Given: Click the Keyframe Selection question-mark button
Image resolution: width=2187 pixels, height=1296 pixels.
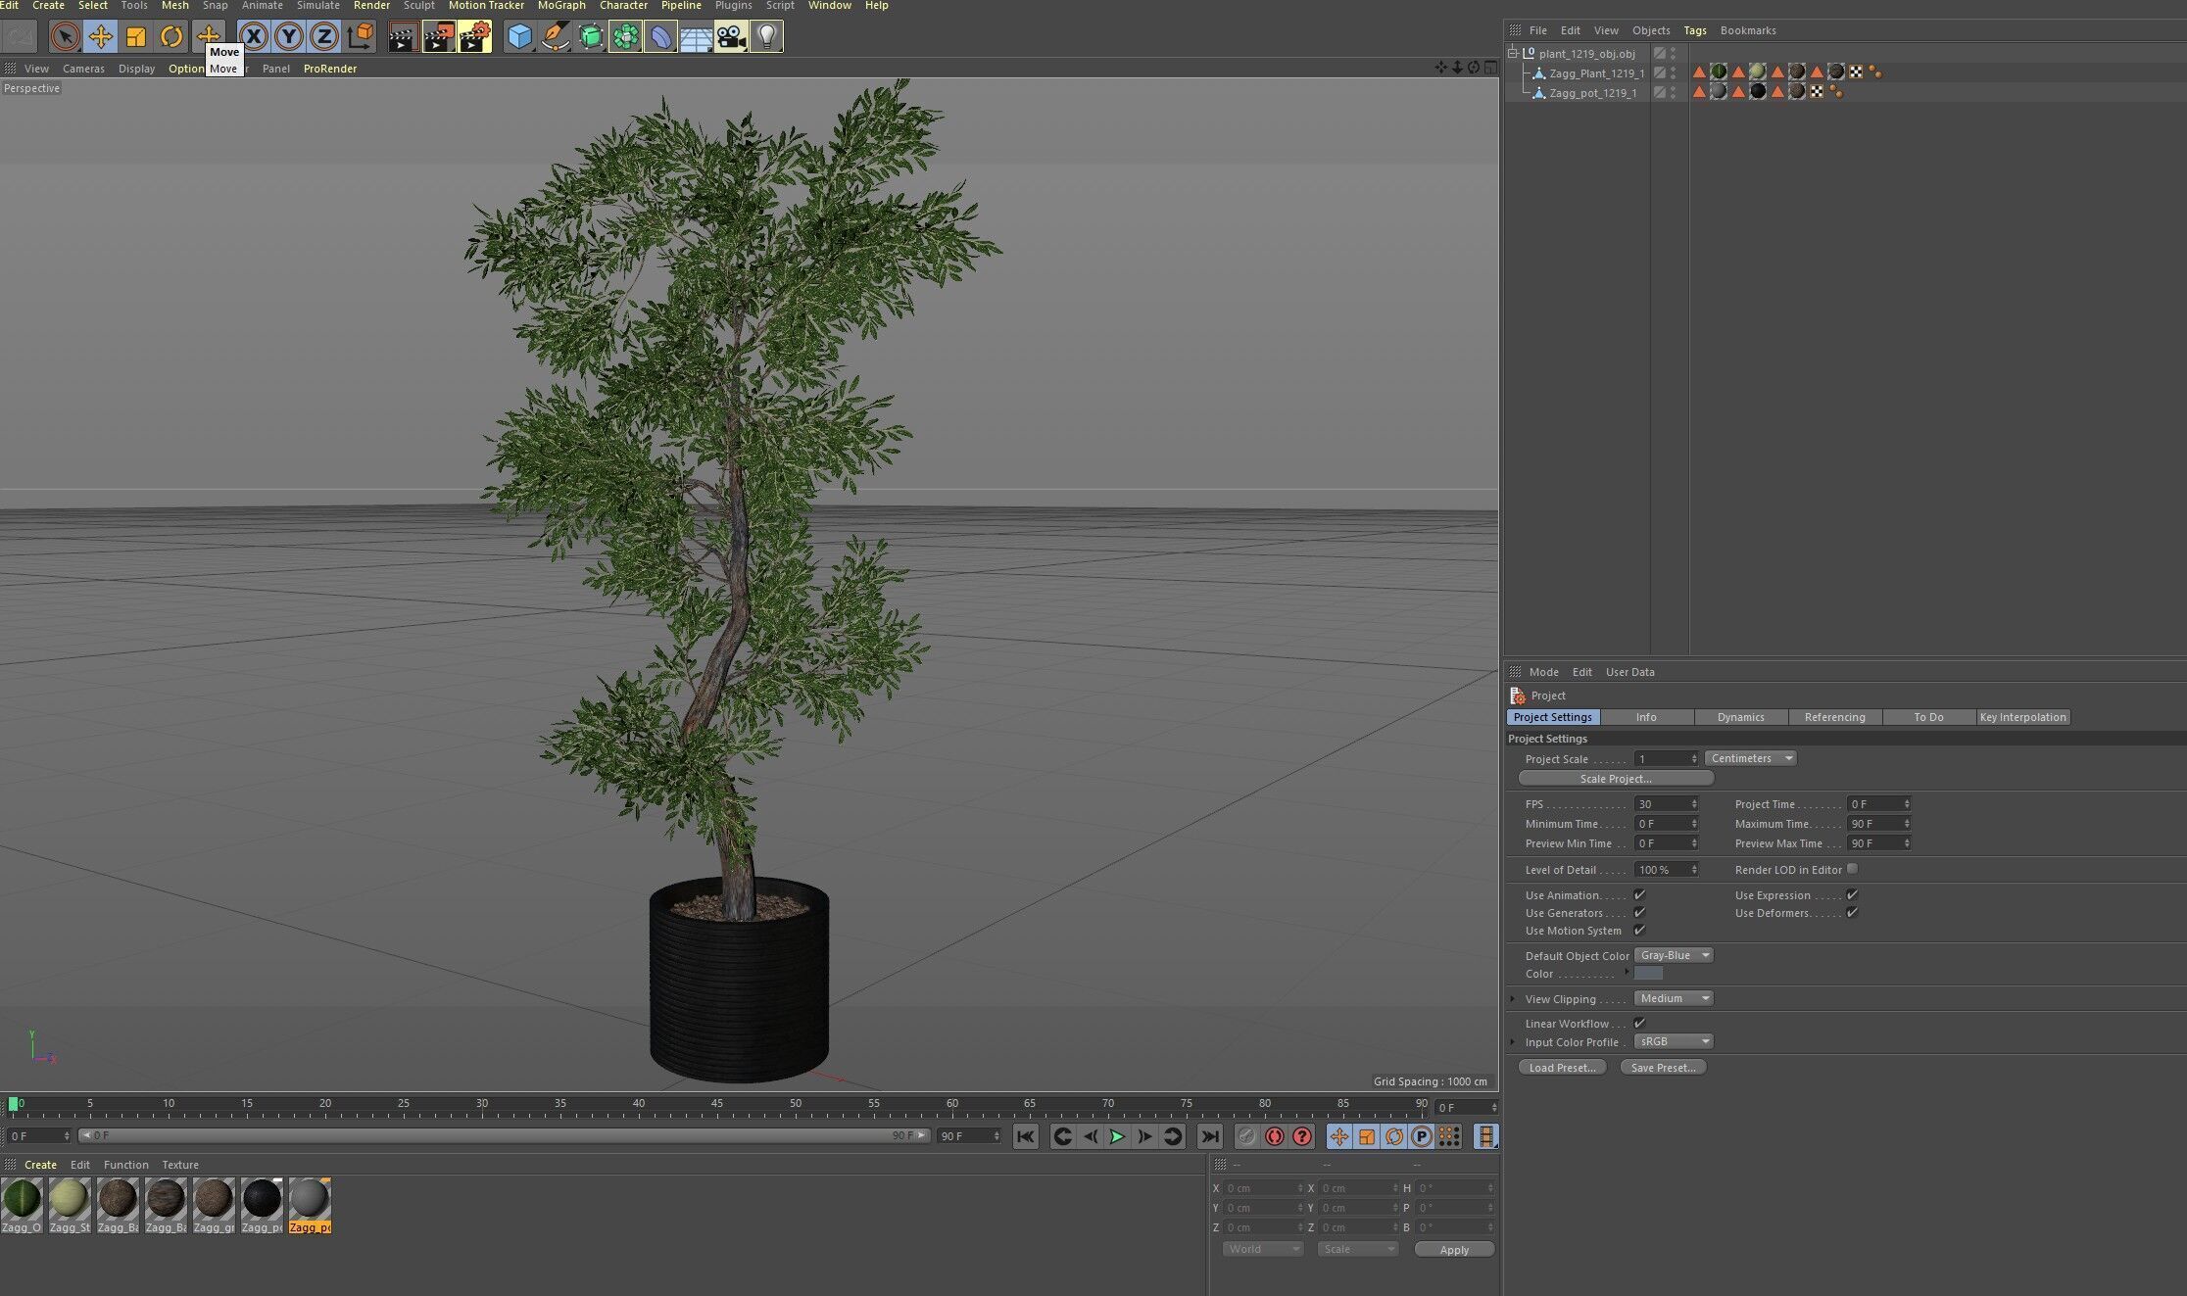Looking at the screenshot, I should (1302, 1136).
